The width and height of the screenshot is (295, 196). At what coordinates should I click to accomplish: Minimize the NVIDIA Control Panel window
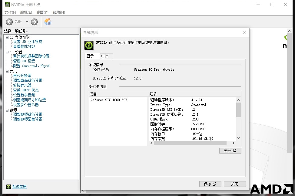coord(258,5)
